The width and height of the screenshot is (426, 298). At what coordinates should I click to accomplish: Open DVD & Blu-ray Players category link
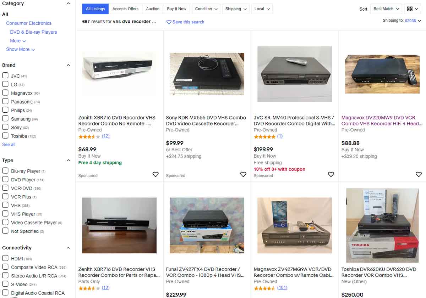pyautogui.click(x=33, y=32)
